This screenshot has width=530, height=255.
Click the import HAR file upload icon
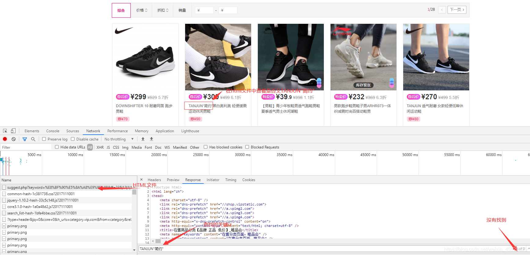point(143,139)
